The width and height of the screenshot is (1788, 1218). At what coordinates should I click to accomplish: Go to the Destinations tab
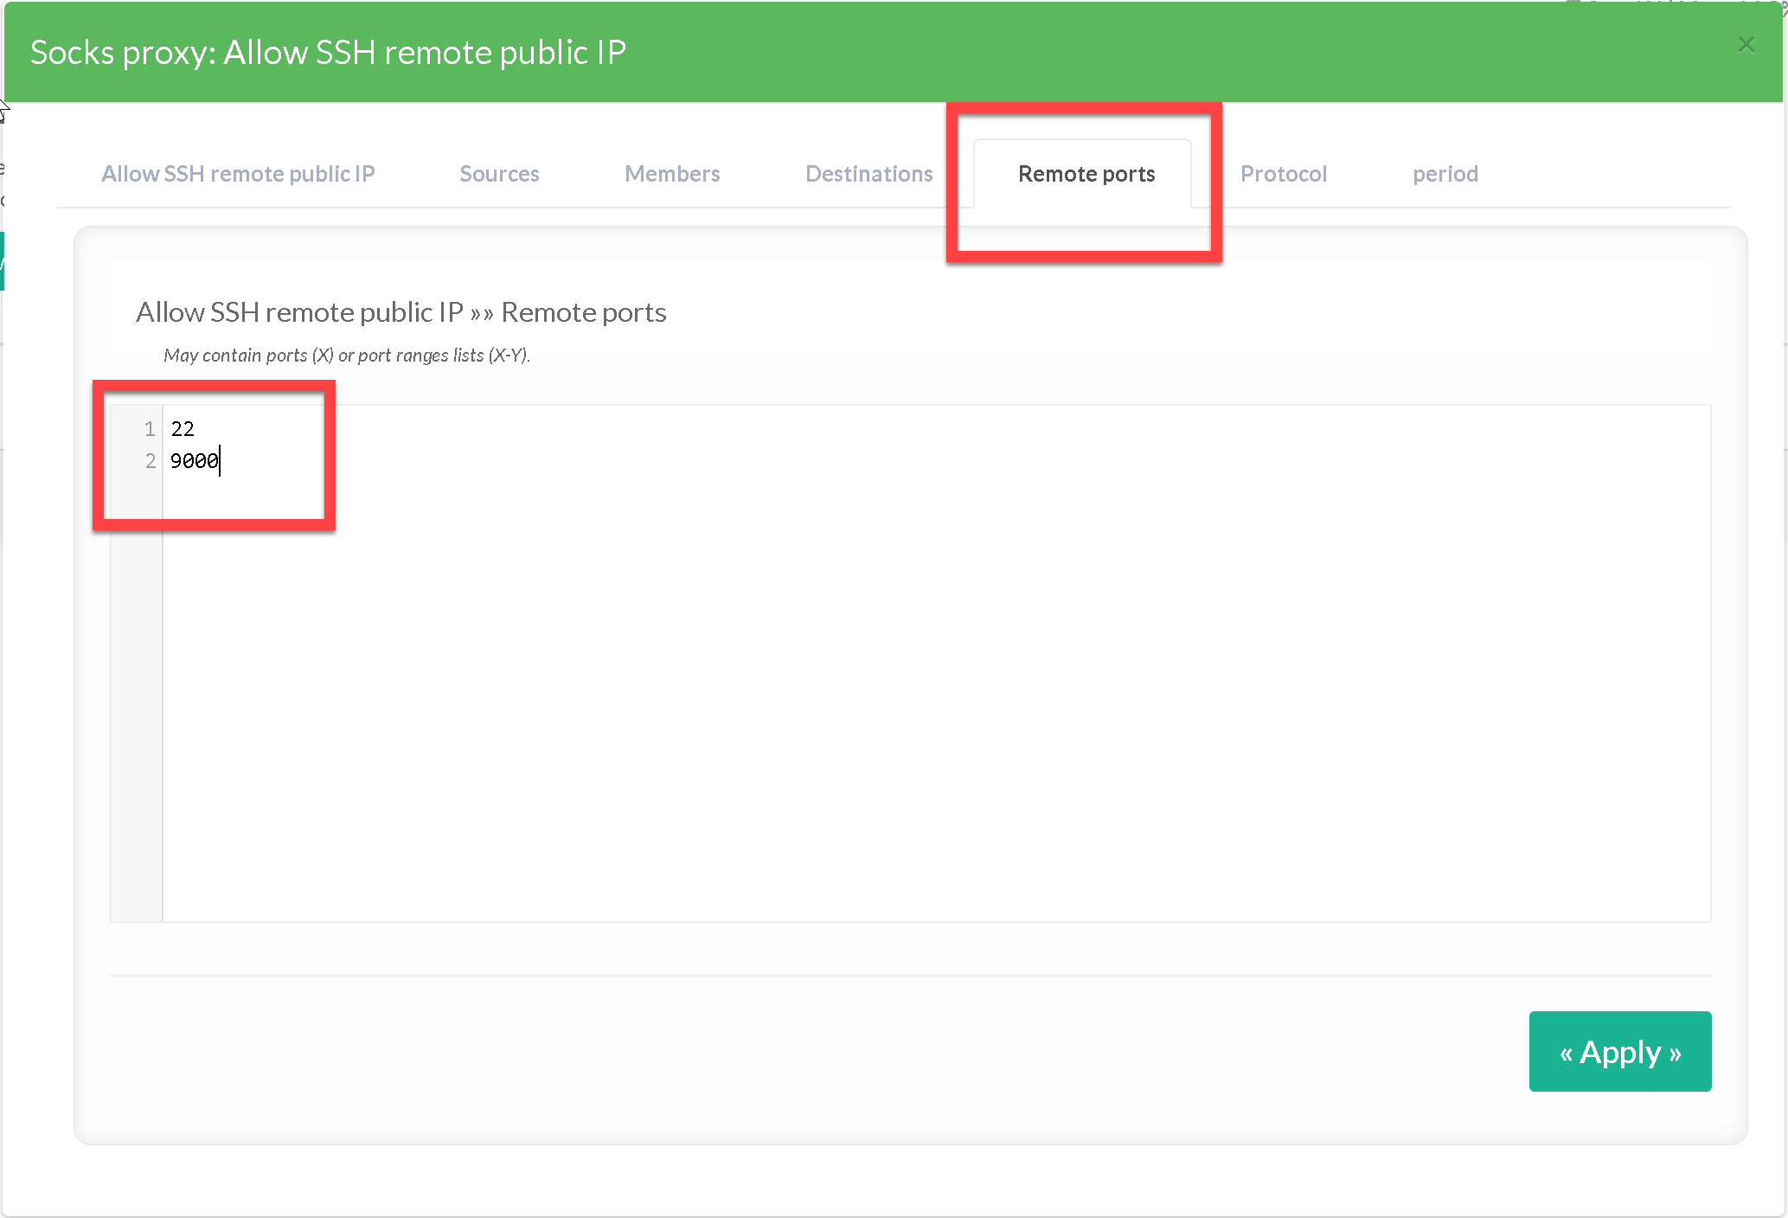coord(868,174)
